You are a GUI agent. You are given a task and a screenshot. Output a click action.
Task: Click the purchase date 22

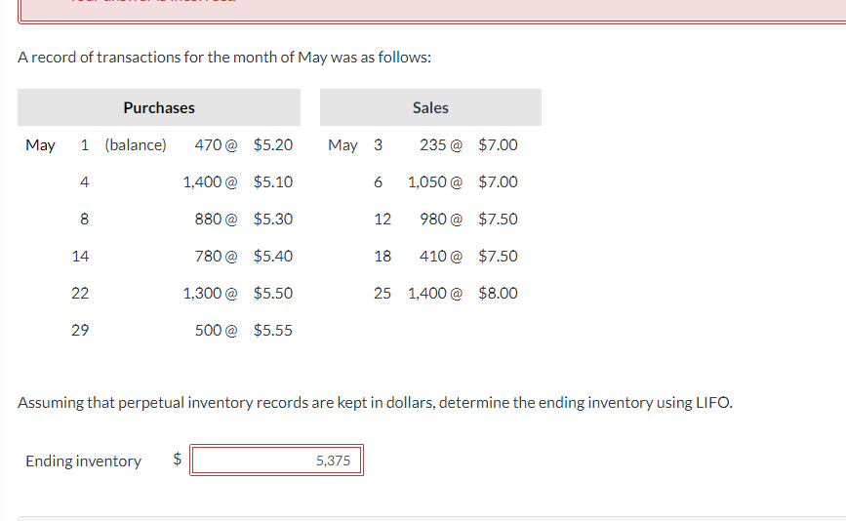pyautogui.click(x=80, y=294)
